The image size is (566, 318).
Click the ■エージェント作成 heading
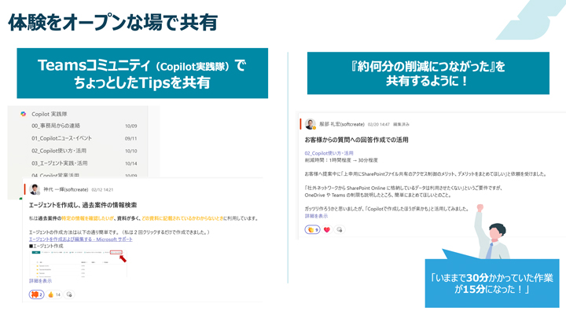click(46, 246)
